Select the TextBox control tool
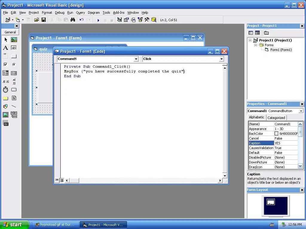Image resolution: width=306 pixels, height=229 pixels. click(14, 48)
